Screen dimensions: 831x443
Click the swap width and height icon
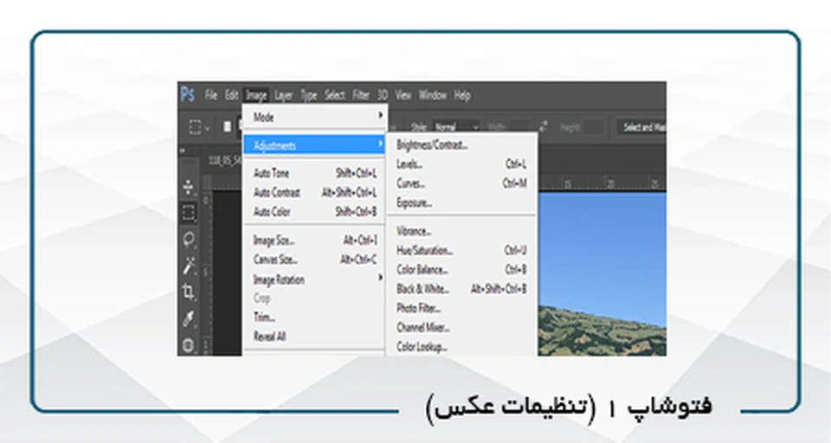click(x=543, y=126)
